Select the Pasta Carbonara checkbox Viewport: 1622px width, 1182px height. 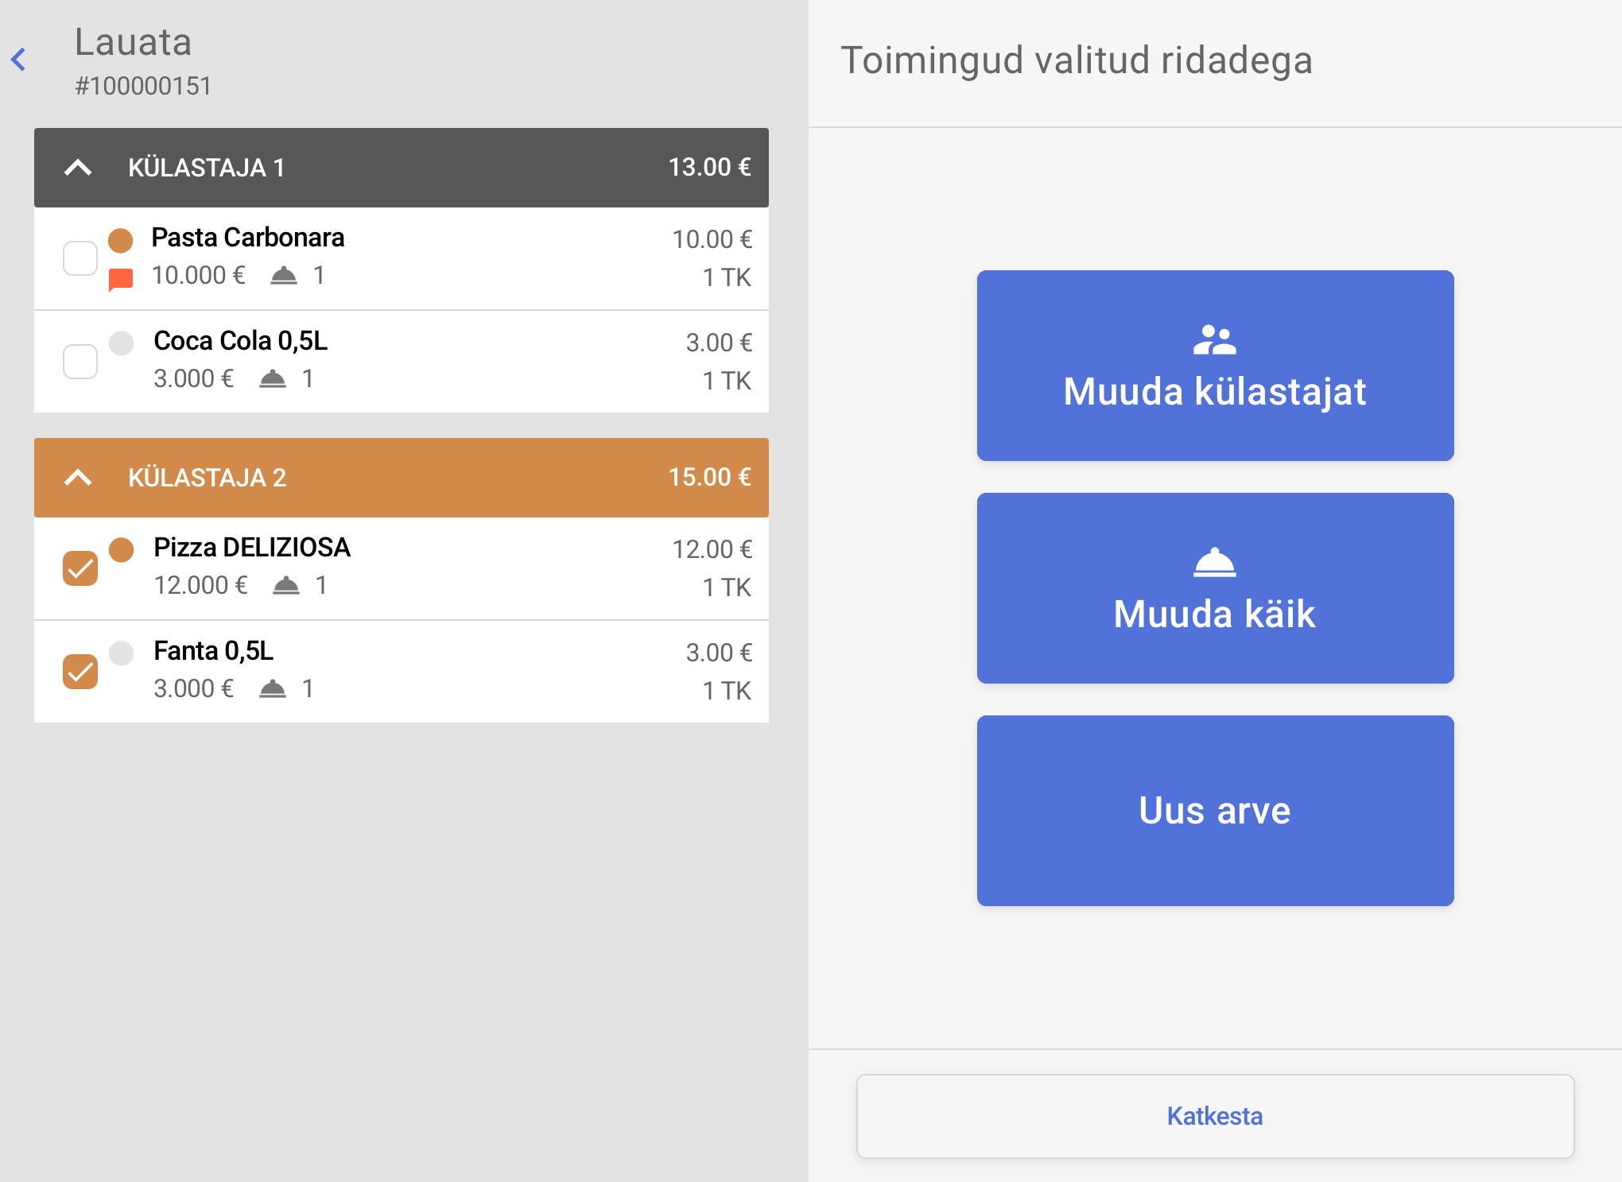coord(80,258)
